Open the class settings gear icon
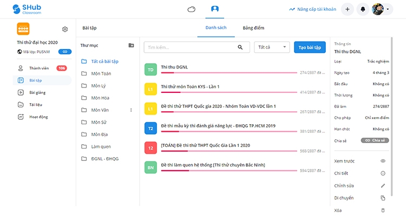Image resolution: width=406 pixels, height=216 pixels. pos(65,29)
